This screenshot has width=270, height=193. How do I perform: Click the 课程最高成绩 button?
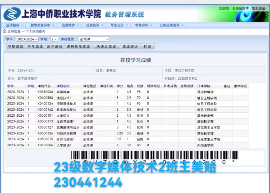[78, 46]
